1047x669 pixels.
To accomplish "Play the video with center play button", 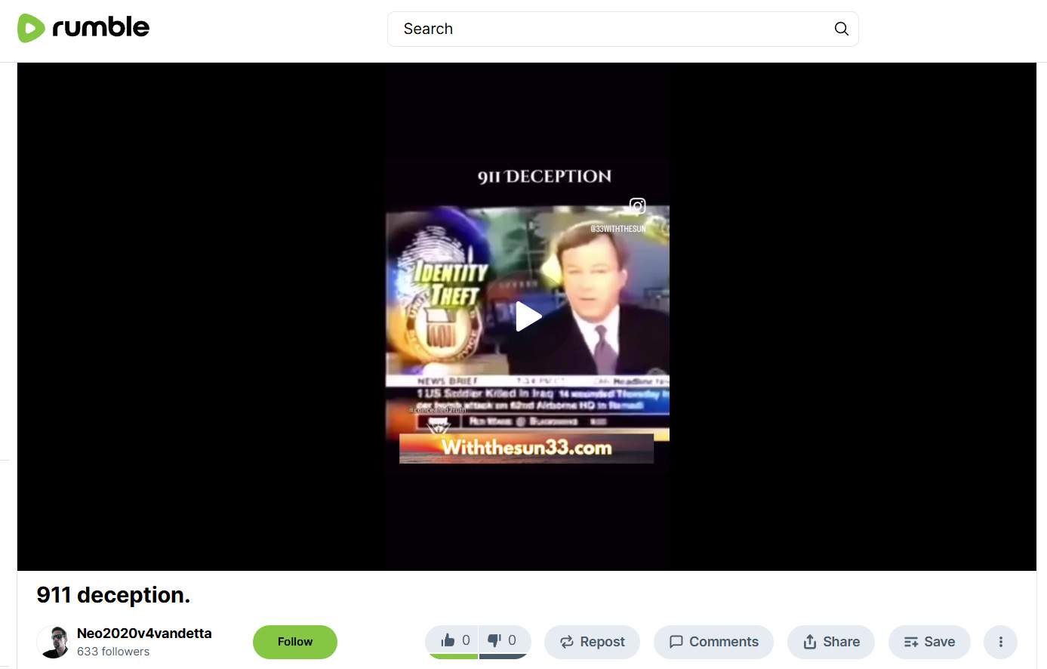I will tap(528, 316).
